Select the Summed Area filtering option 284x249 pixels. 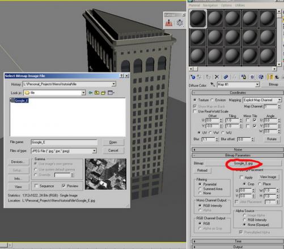coord(200,189)
